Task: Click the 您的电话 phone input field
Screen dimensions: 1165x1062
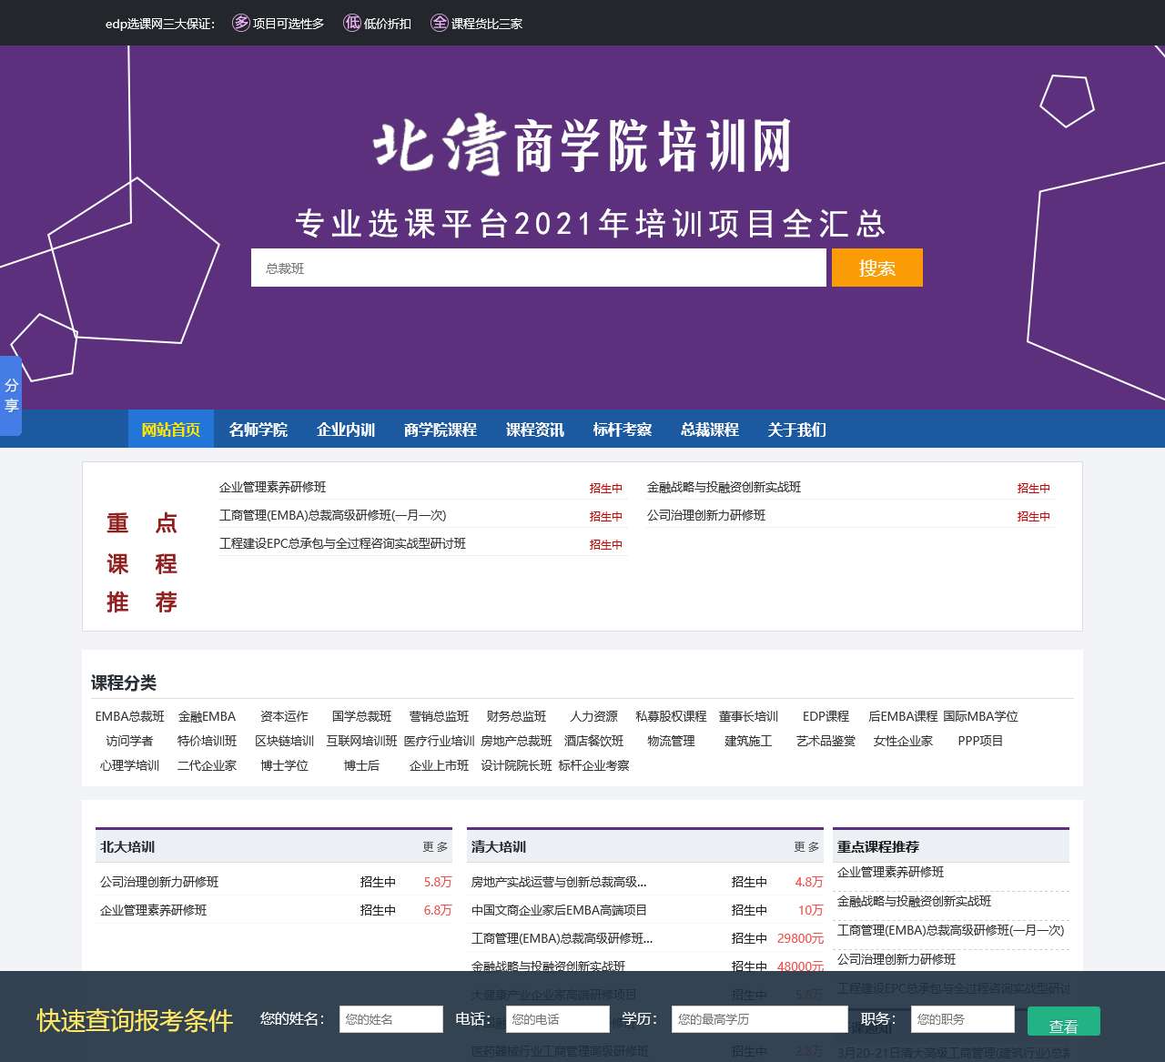Action: [x=556, y=1019]
